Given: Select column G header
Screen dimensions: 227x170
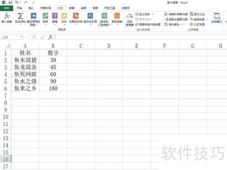Looking at the screenshot, I should pos(192,46).
